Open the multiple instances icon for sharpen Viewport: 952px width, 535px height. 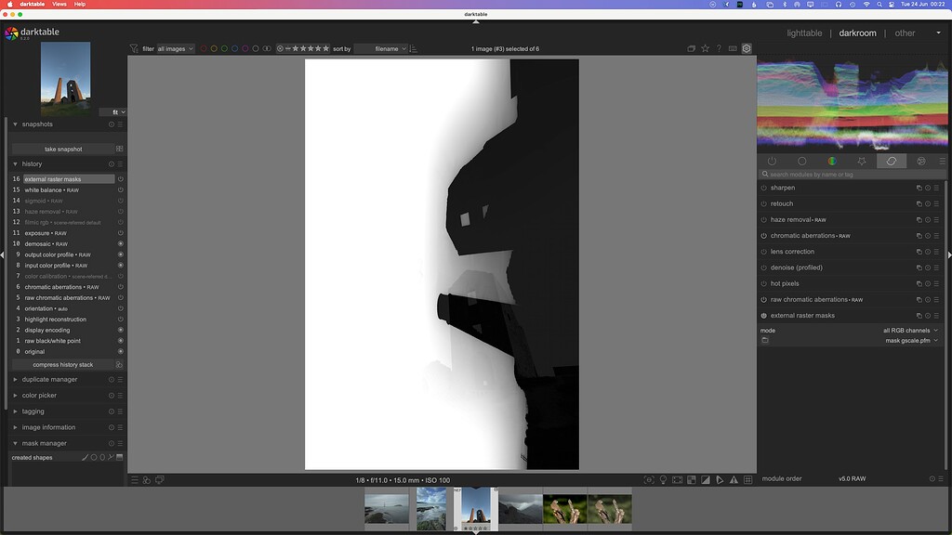(921, 188)
